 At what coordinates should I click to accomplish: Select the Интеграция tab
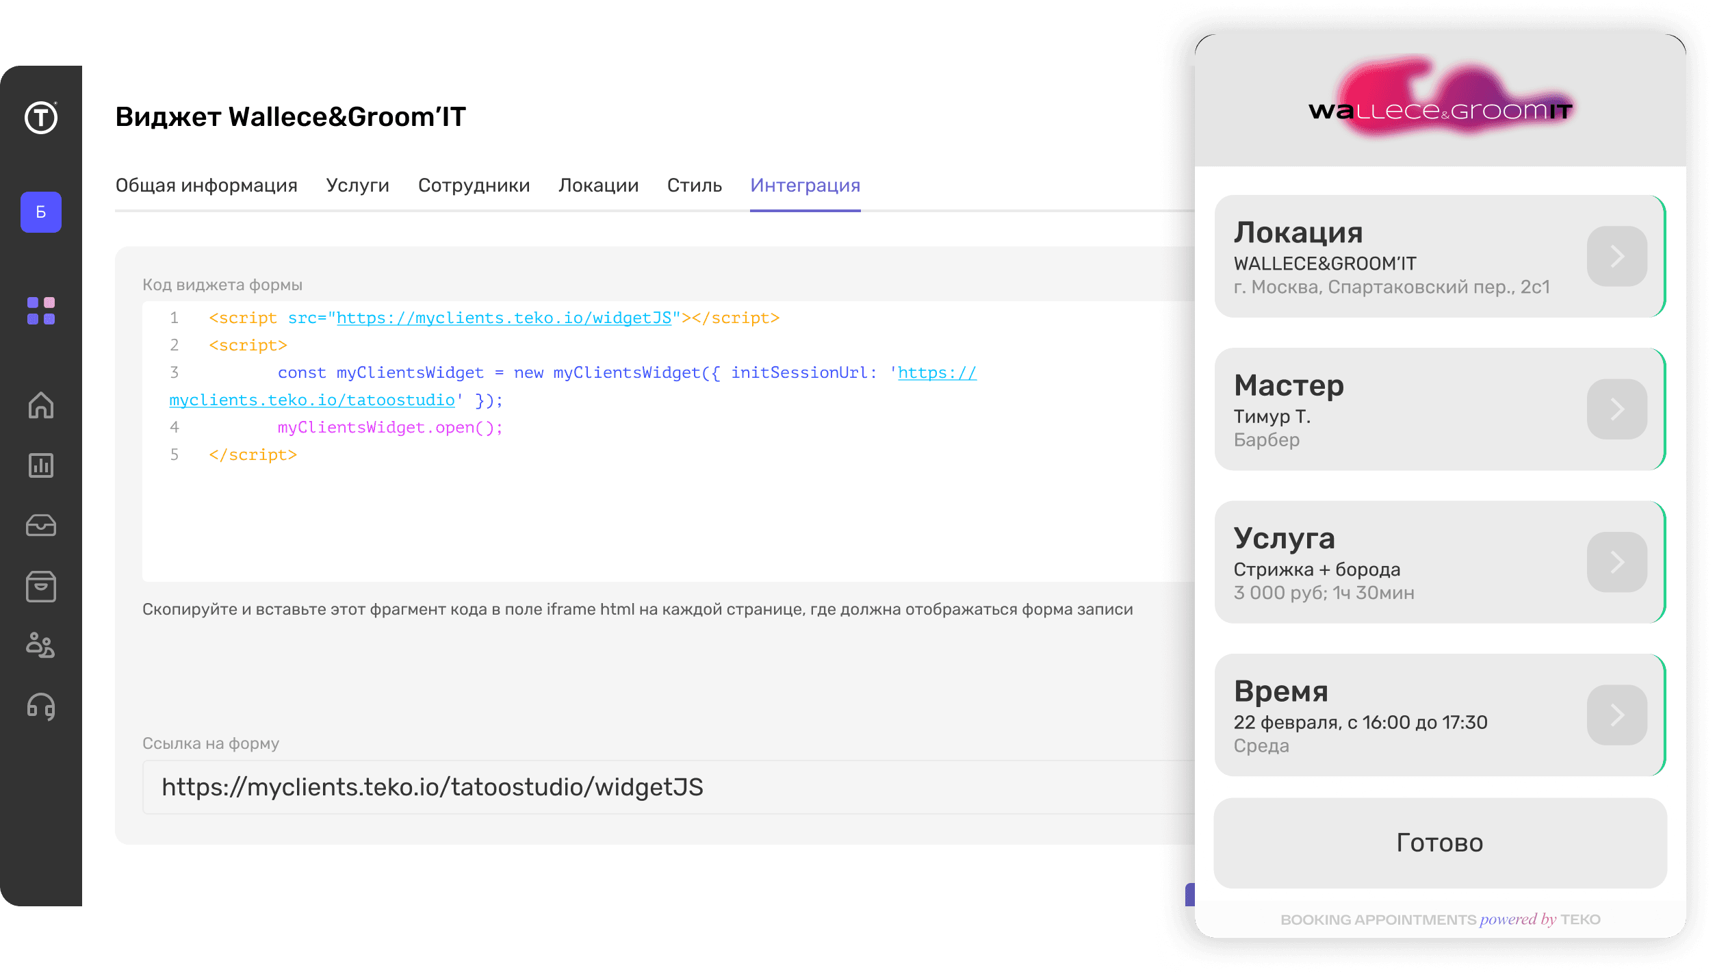click(805, 186)
